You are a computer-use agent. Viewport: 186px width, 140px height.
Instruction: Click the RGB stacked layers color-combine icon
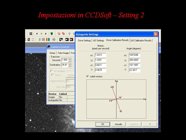[29, 39]
